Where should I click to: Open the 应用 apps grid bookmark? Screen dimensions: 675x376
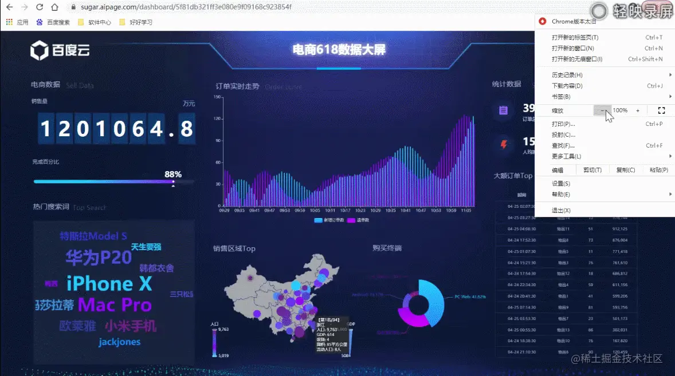pyautogui.click(x=17, y=22)
